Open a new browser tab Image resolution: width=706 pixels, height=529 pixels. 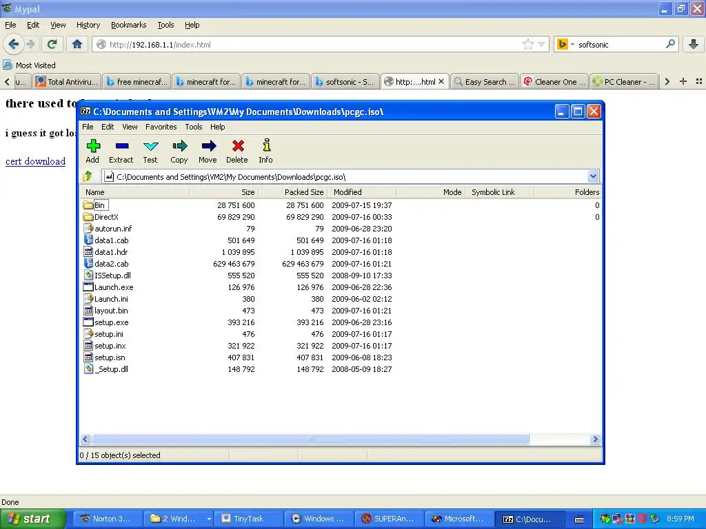(x=683, y=81)
